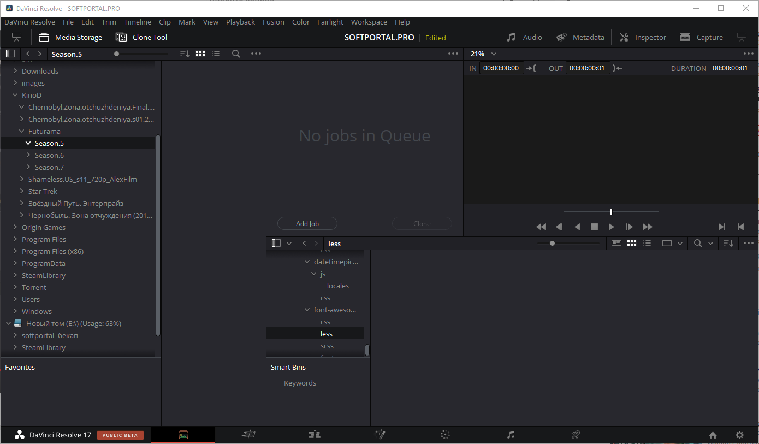Toggle the Inspector panel
759x444 pixels.
[x=643, y=38]
